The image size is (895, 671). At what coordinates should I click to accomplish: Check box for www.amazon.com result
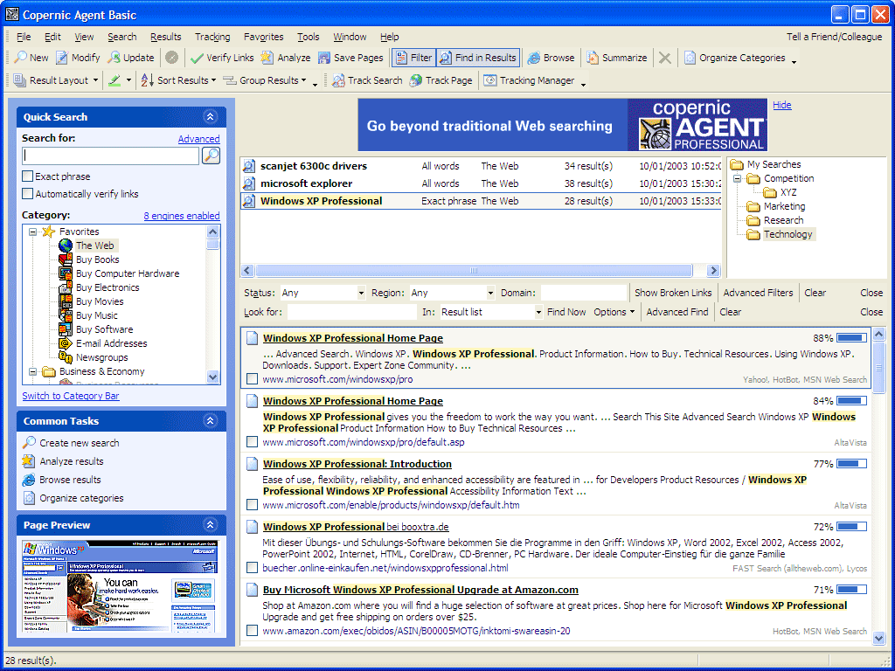point(252,631)
